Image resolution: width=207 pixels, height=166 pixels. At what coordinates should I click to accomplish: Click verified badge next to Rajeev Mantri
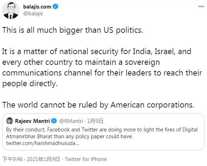click(54, 121)
